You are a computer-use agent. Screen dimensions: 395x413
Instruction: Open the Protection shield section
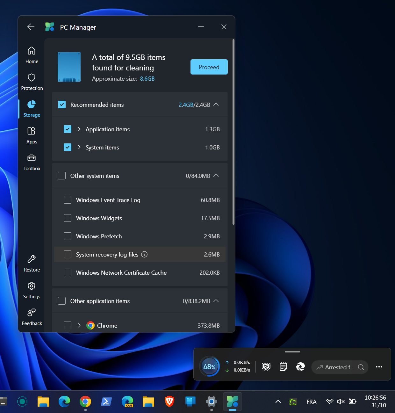(x=32, y=81)
